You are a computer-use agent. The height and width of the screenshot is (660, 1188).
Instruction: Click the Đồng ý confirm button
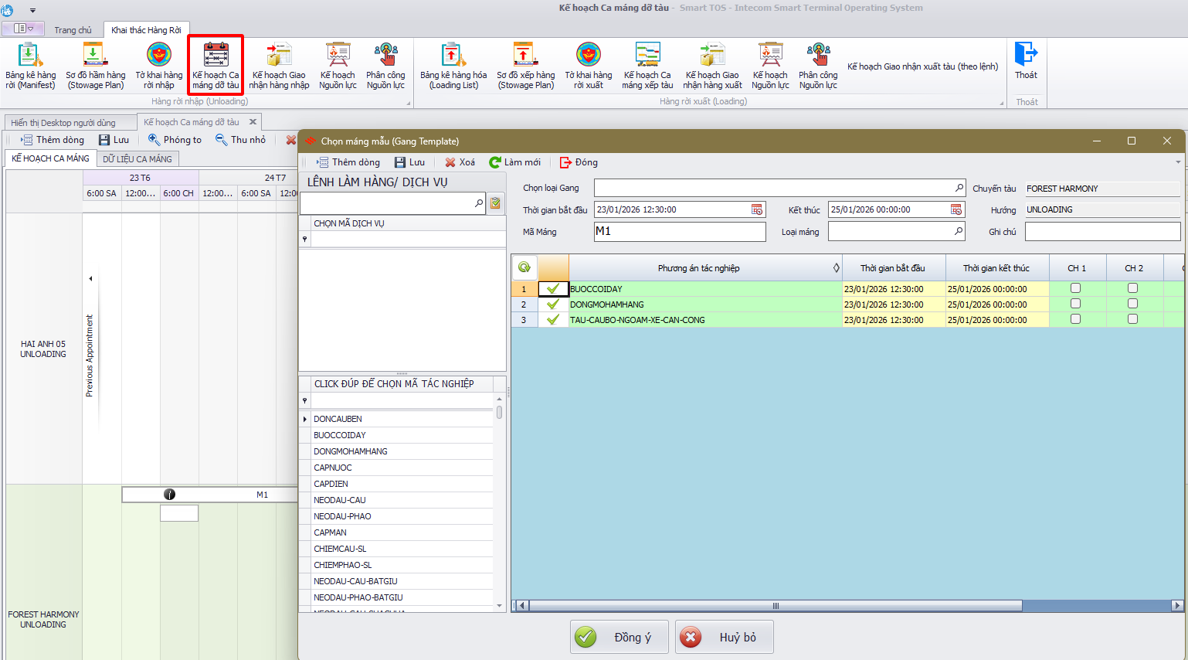pos(619,637)
